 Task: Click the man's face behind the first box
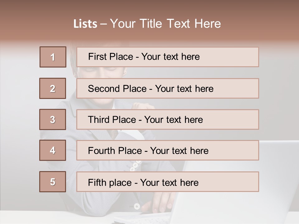[x=103, y=72]
